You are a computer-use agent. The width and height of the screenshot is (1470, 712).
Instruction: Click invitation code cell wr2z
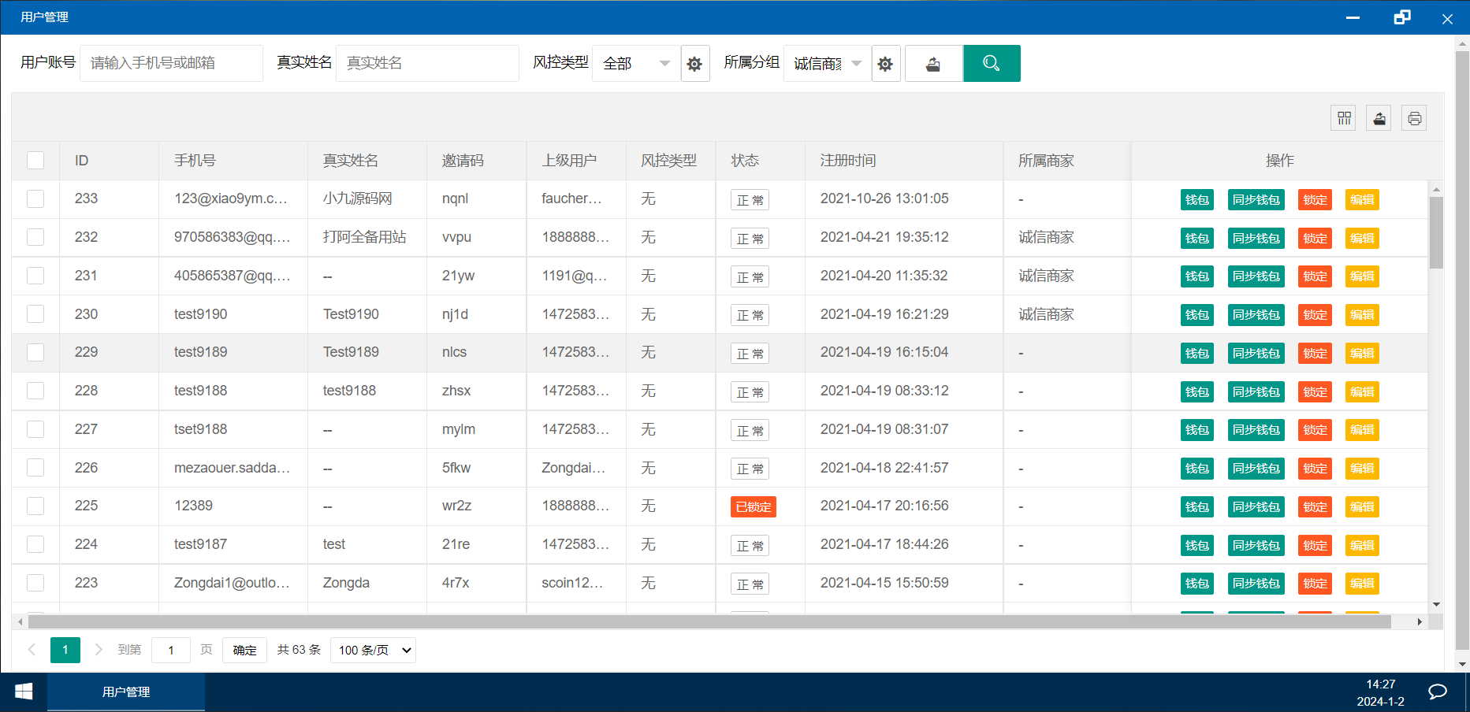pyautogui.click(x=456, y=506)
